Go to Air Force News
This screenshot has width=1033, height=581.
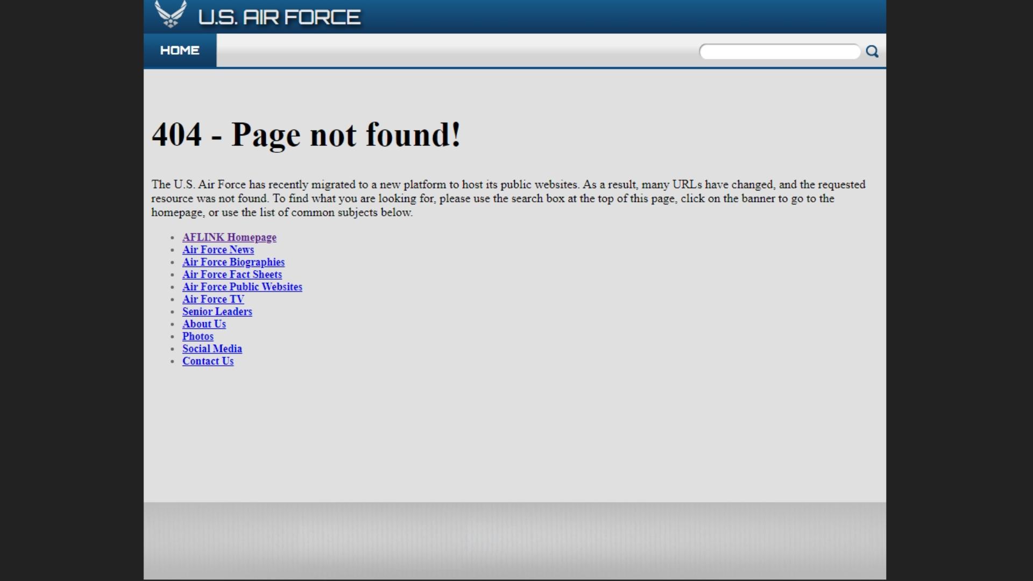[x=218, y=250]
